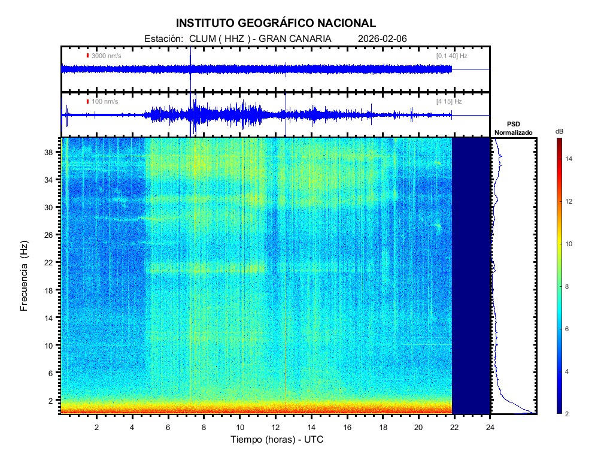Click the dB colorbar gradient
This screenshot has width=613, height=460.
[x=559, y=276]
